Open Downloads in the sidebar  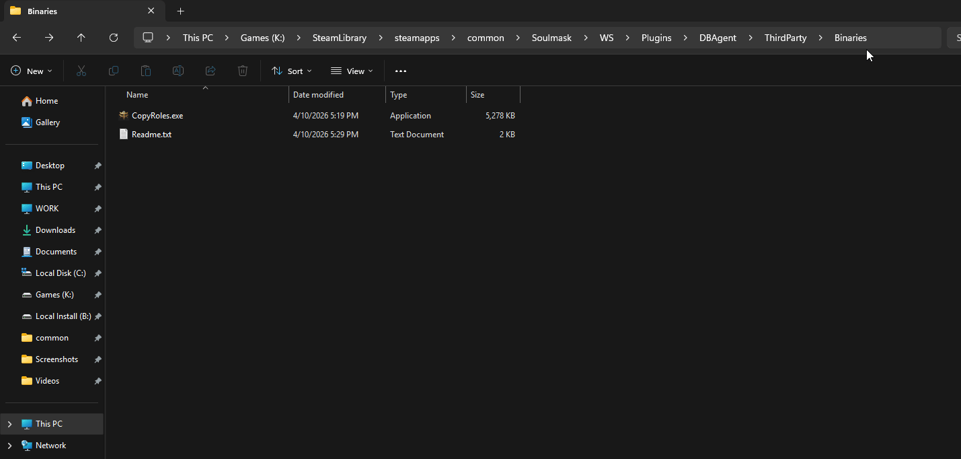(x=55, y=230)
